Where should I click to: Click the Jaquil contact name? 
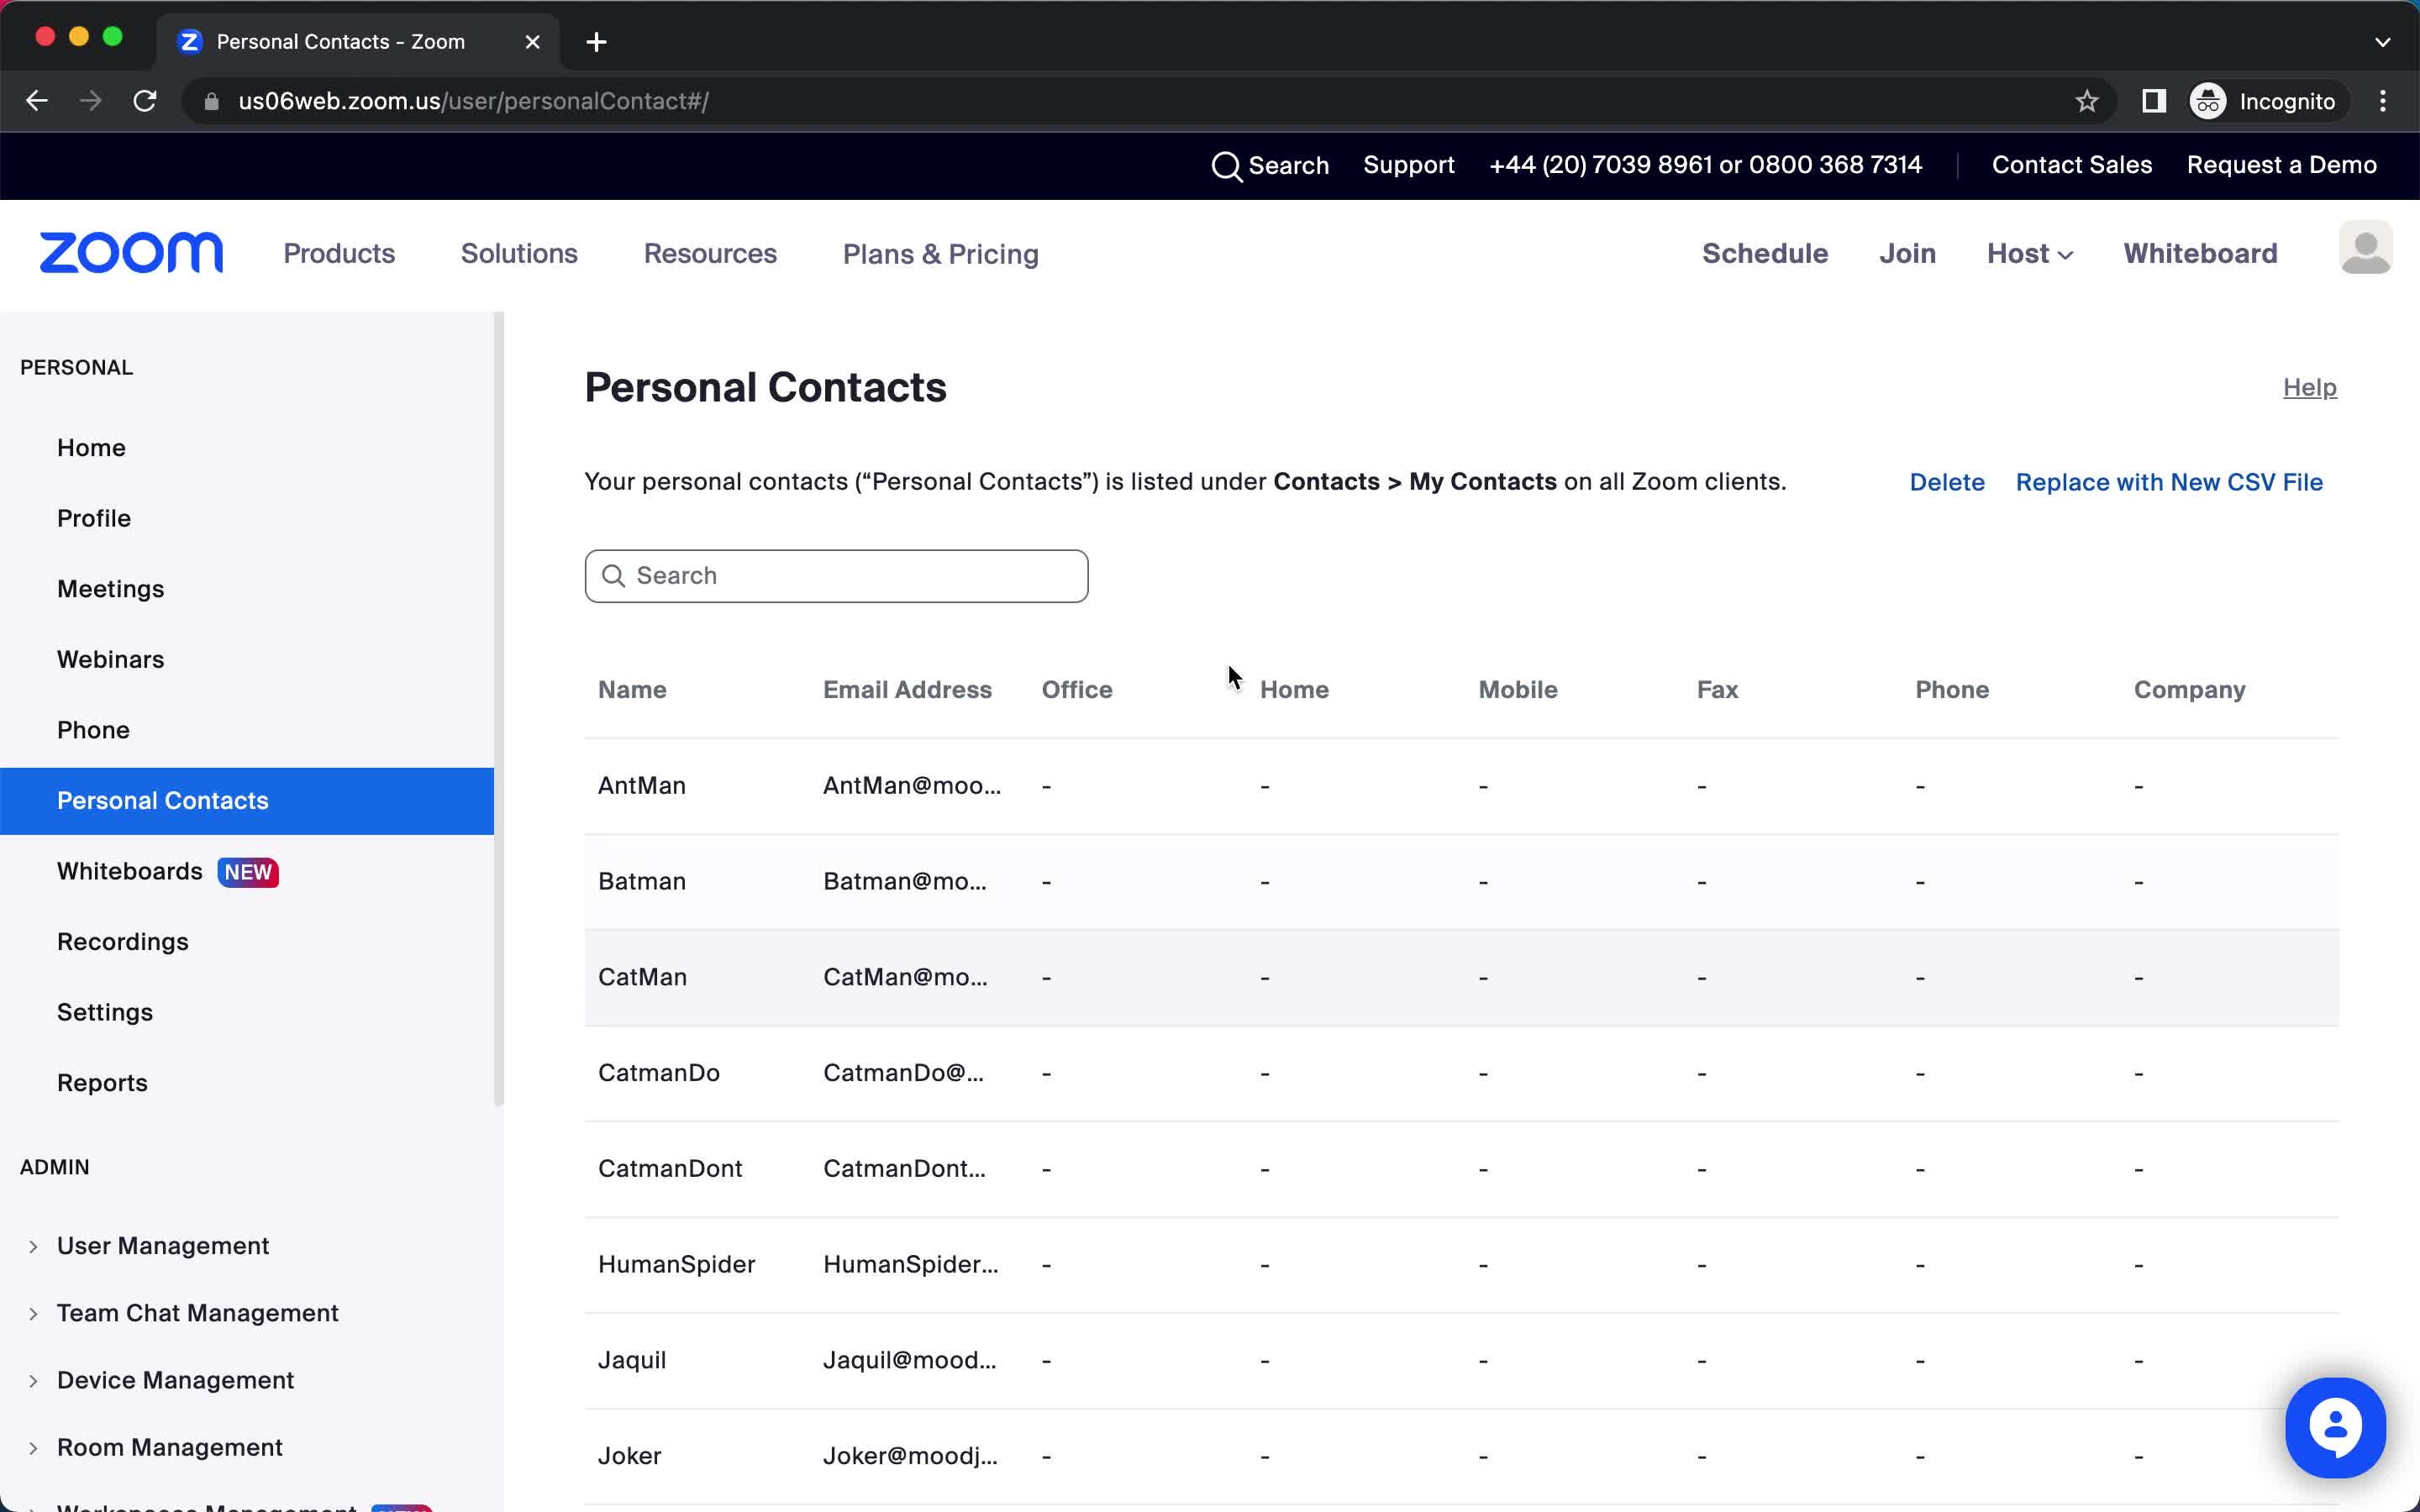[632, 1360]
